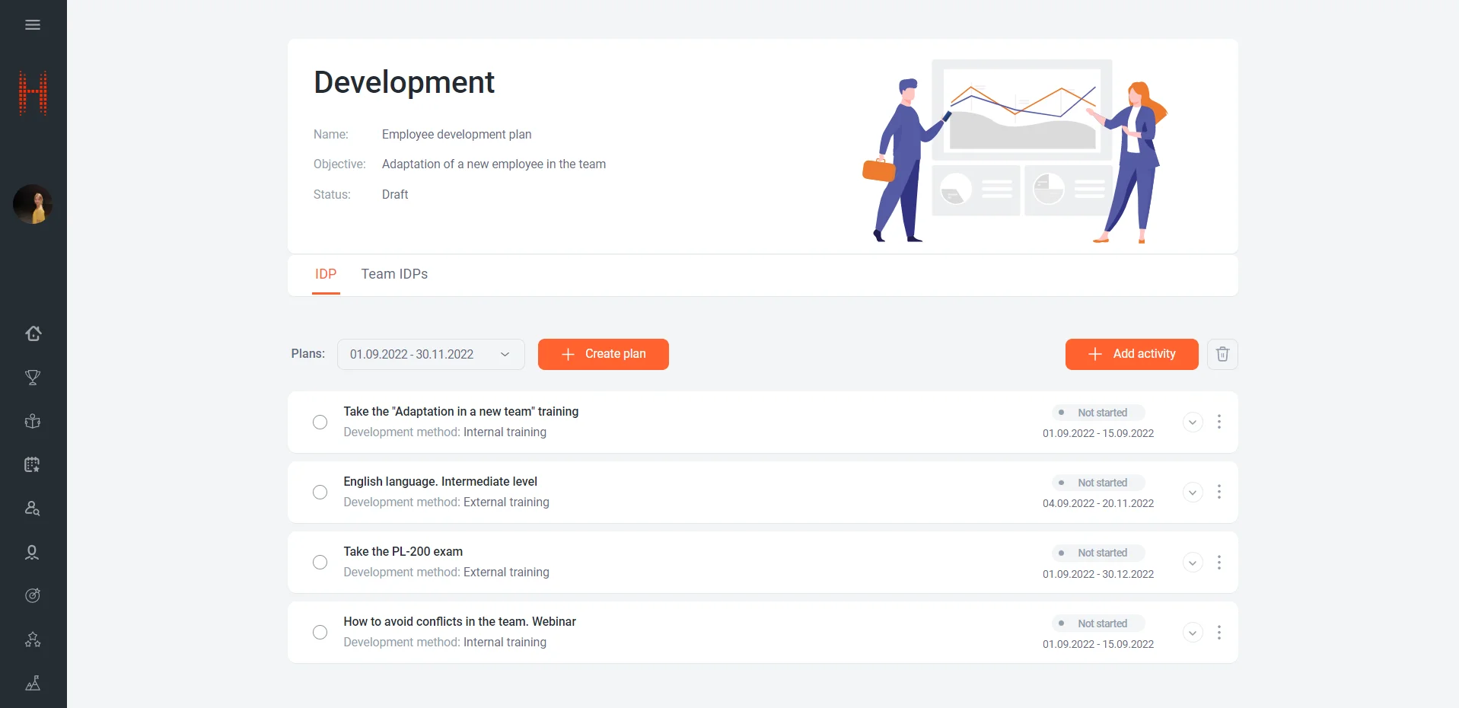Expand the PL-200 exam activity details
The width and height of the screenshot is (1459, 708).
tap(1193, 563)
